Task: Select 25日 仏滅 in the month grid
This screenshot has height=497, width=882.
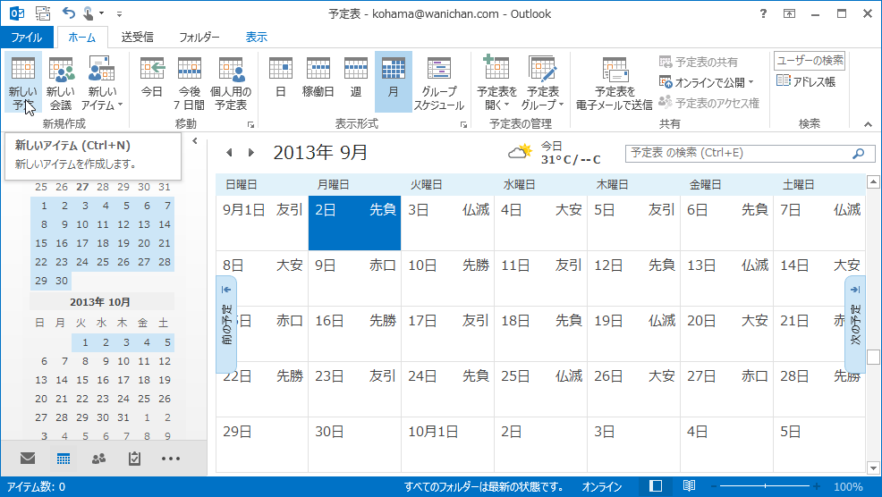Action: (540, 390)
